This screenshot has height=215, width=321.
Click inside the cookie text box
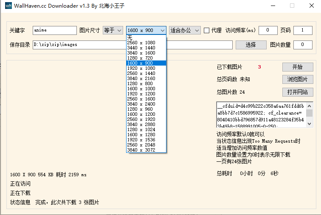point(261,115)
